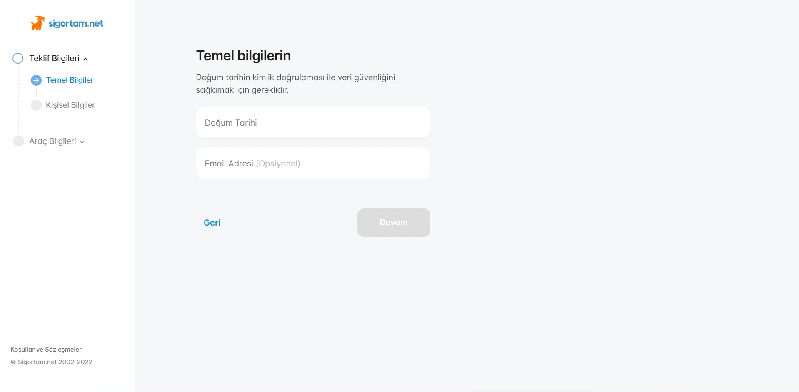Click into the Email Adresi field
The height and width of the screenshot is (392, 799).
pos(313,164)
